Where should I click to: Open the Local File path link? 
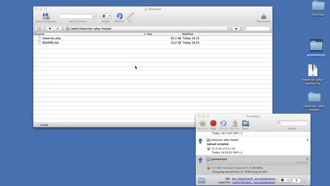(254, 182)
